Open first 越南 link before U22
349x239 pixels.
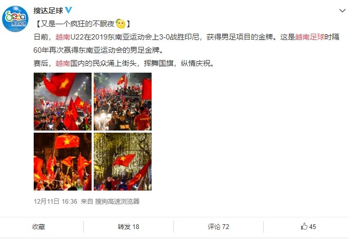point(63,37)
